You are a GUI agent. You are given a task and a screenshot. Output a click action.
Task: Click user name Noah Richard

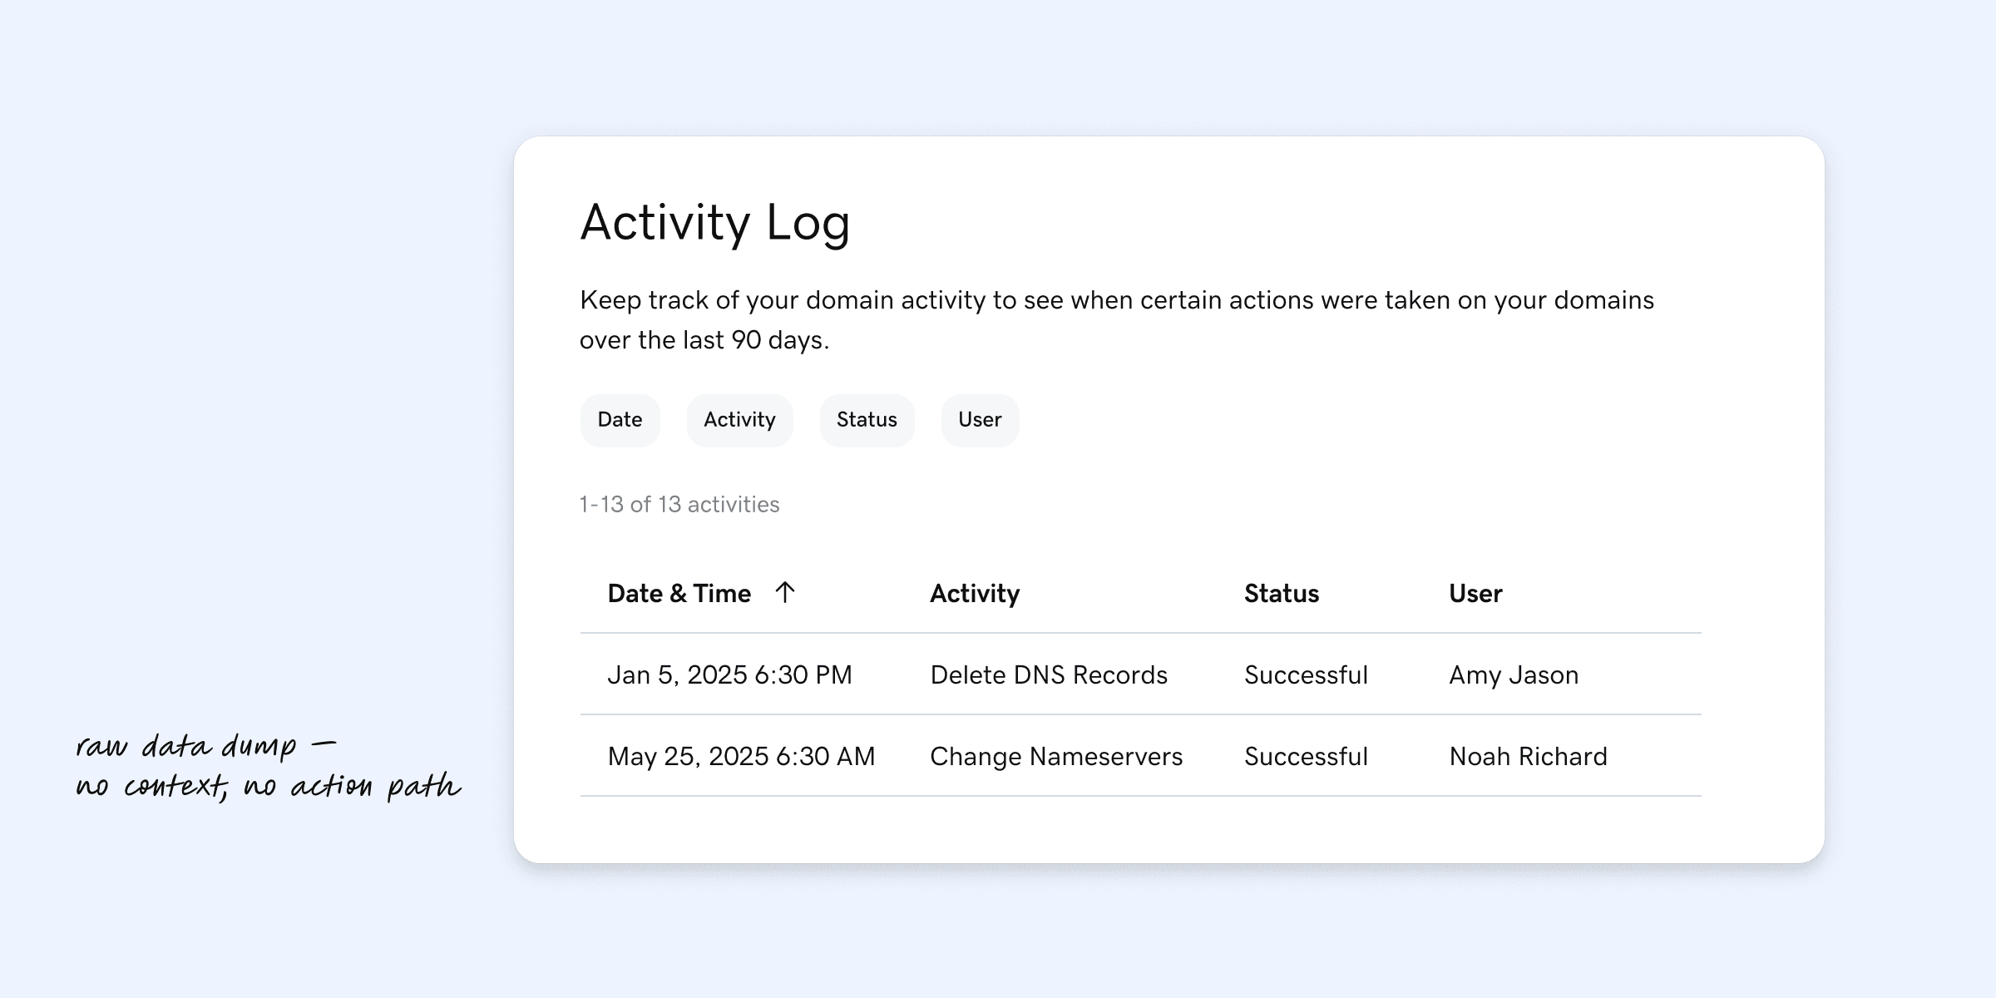tap(1528, 756)
